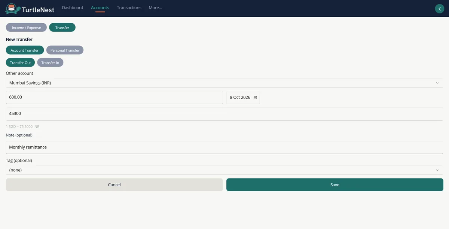
Task: Set direction to Transfer Out
Action: click(20, 62)
